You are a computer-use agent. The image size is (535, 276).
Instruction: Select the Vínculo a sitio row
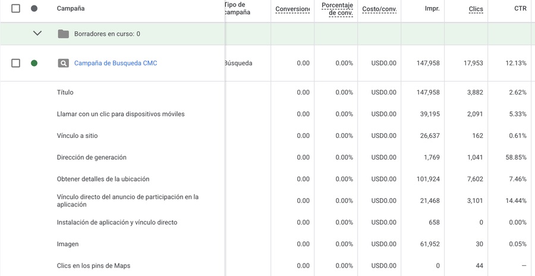[x=77, y=136]
